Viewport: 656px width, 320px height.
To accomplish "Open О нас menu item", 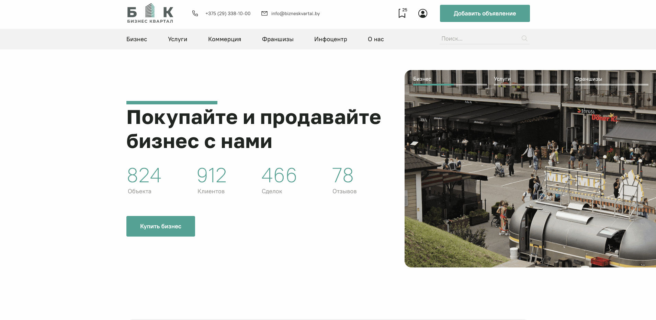I will [x=376, y=39].
